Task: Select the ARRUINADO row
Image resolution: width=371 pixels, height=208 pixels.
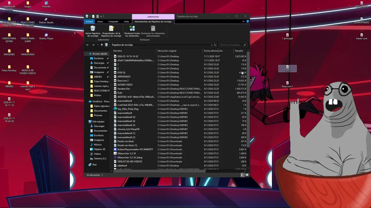Action: tap(180, 77)
